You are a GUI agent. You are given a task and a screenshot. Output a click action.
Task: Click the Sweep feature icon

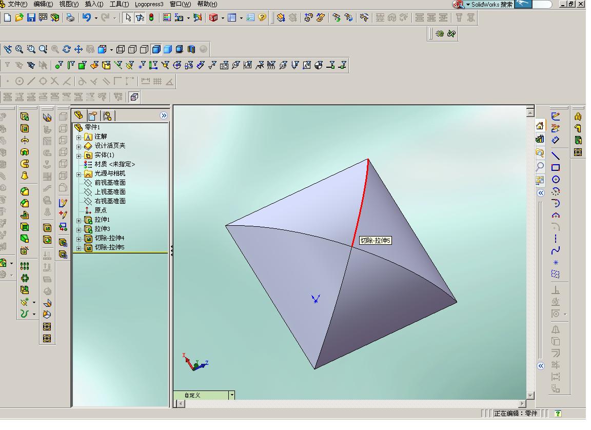click(x=25, y=164)
